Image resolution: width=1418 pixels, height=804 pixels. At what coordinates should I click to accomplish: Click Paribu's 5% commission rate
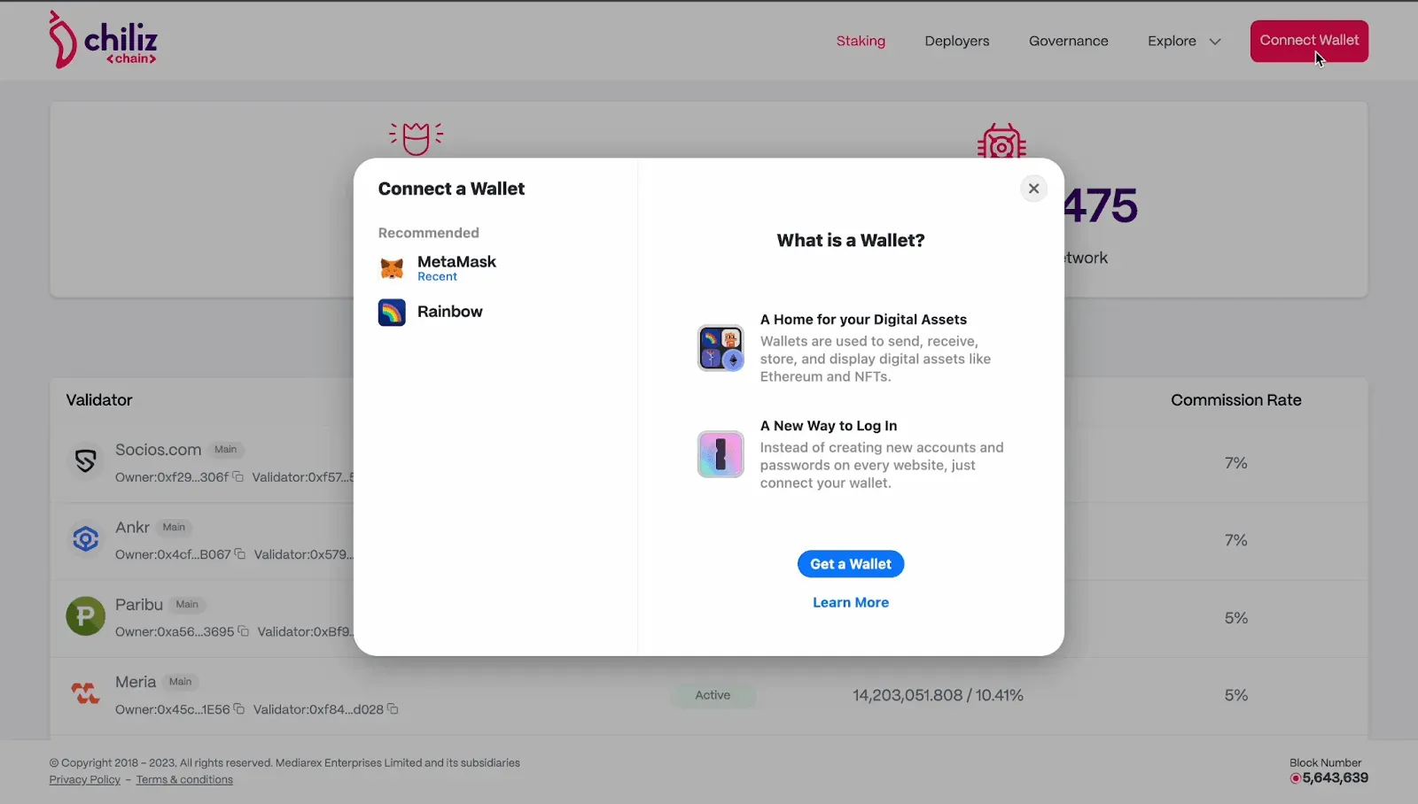coord(1236,618)
